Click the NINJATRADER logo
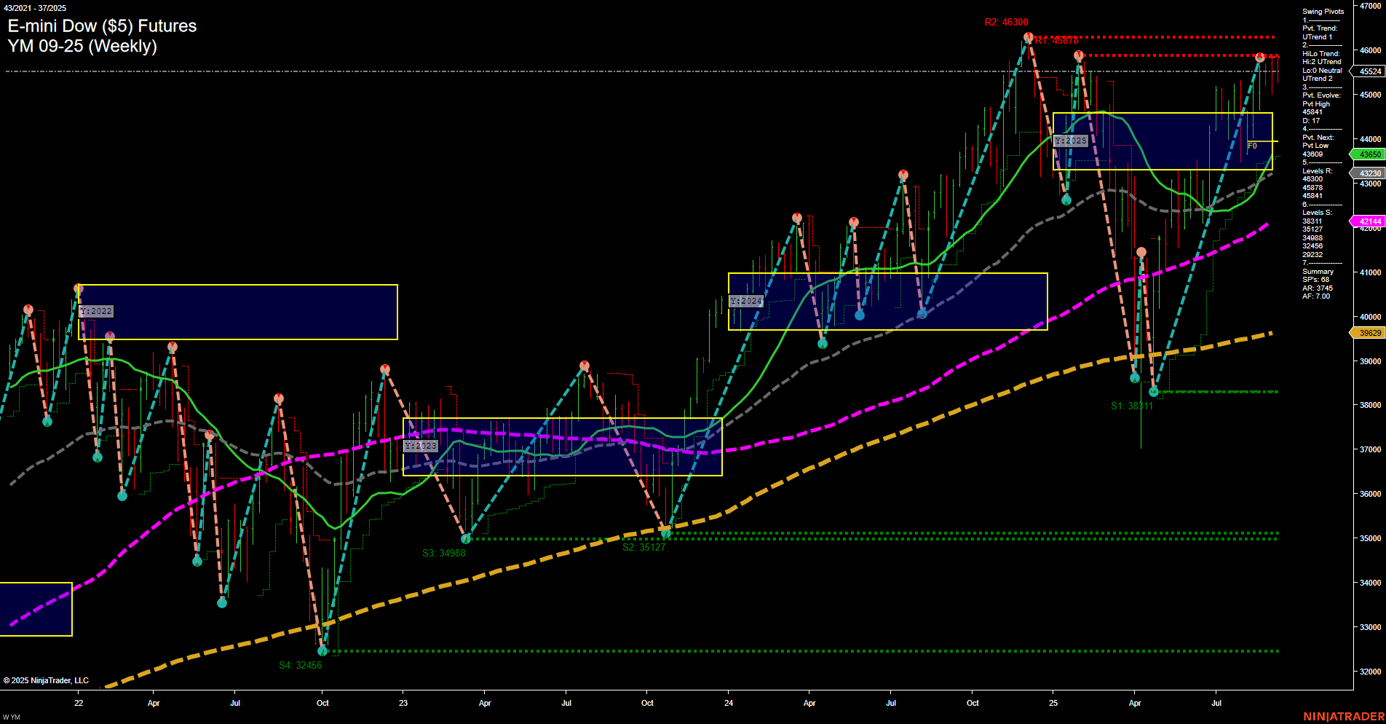The image size is (1386, 724). tap(1342, 716)
